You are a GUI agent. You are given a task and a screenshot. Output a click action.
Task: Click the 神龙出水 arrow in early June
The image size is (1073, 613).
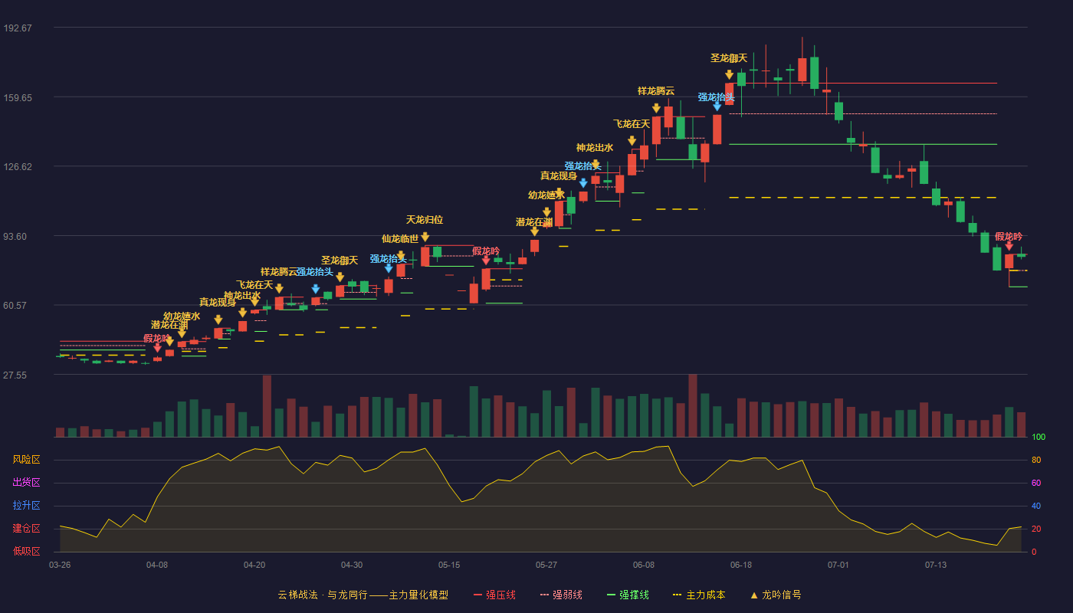tap(596, 164)
